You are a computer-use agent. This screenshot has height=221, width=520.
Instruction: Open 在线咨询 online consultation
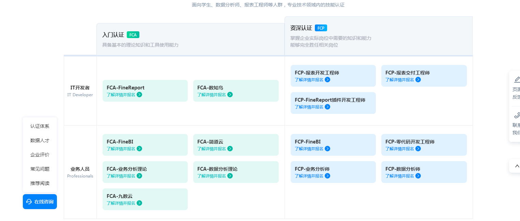point(40,202)
